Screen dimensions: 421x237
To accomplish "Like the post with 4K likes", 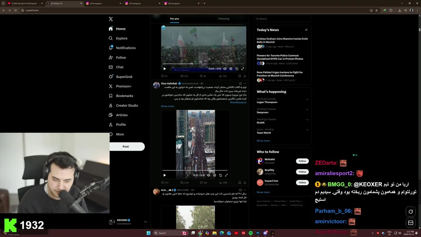I will click(203, 76).
